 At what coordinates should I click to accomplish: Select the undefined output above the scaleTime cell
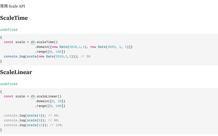pos(9,30)
